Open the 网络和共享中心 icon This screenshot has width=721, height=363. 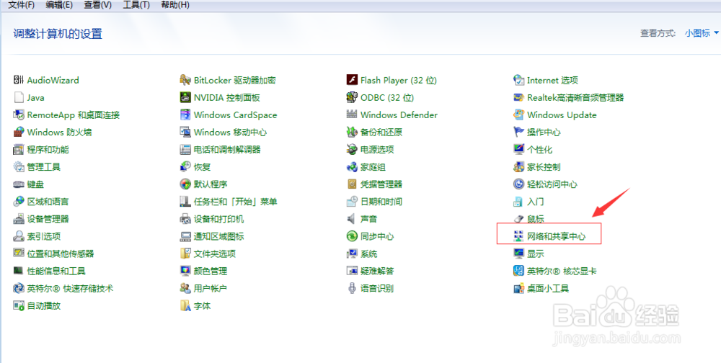[x=518, y=237]
